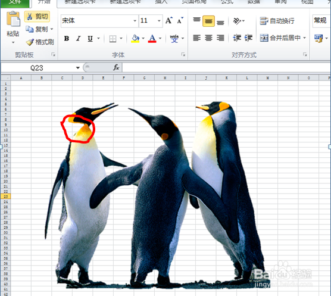331x296 pixels.
Task: Open the phonetic guide dropdown arrow
Action: click(183, 39)
